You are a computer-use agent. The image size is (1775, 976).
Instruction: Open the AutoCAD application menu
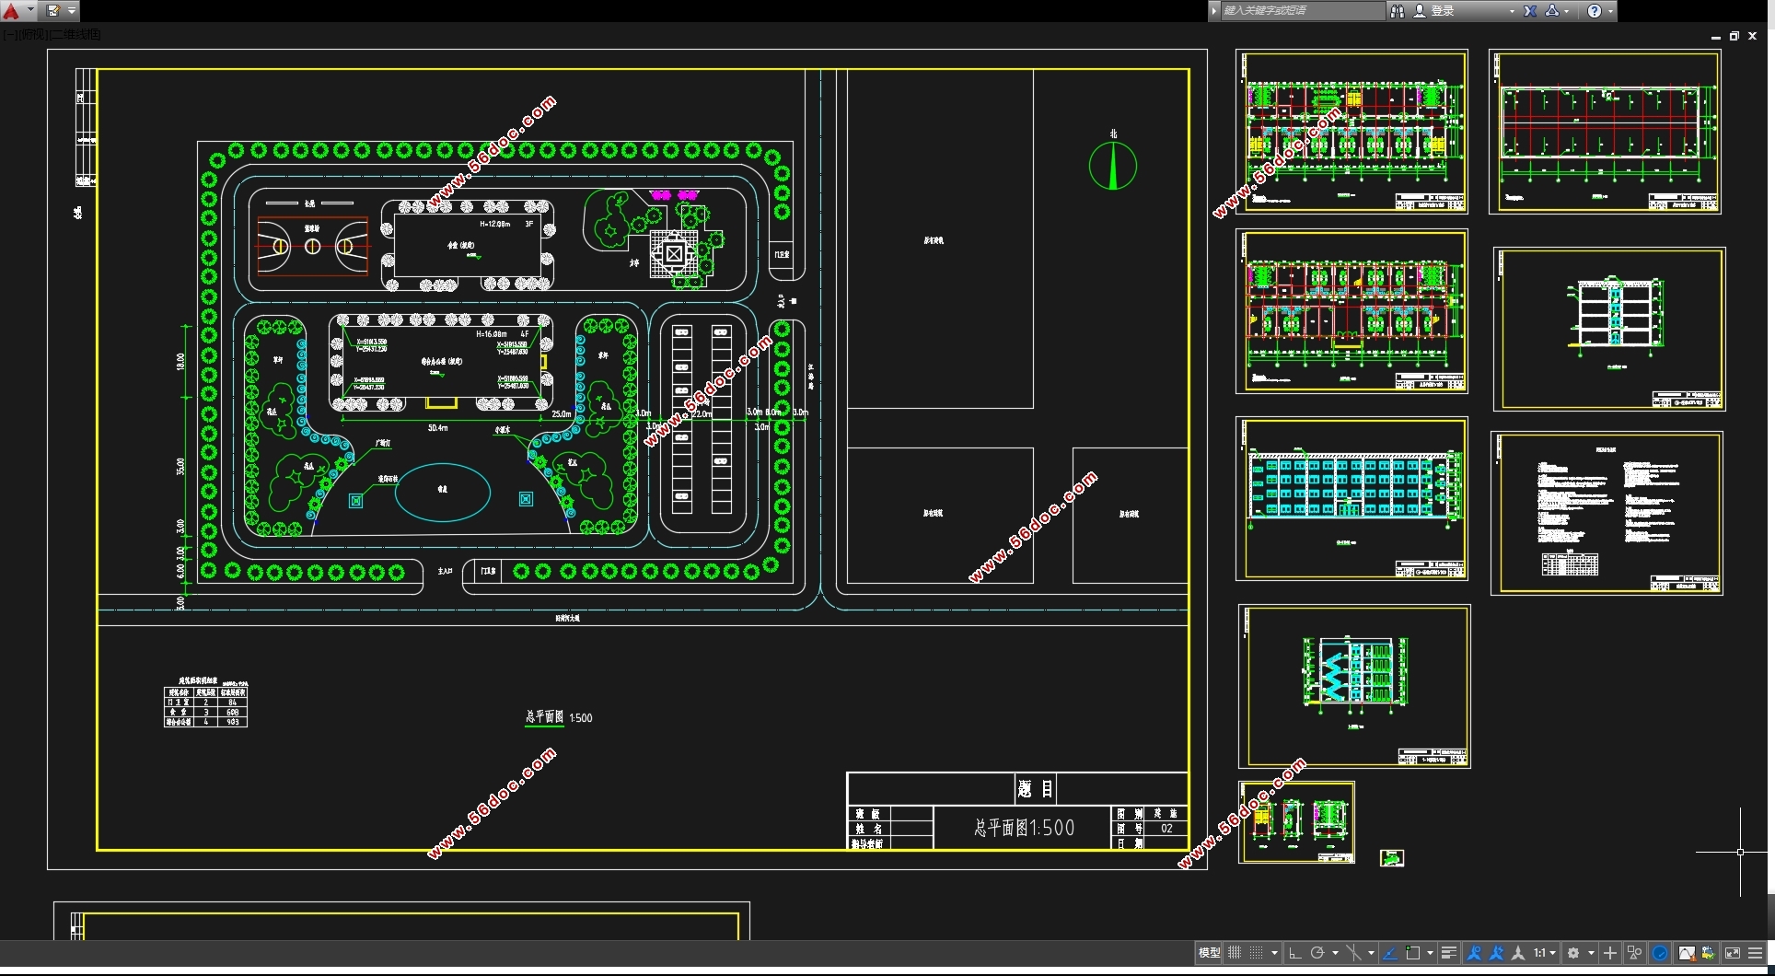pos(11,11)
